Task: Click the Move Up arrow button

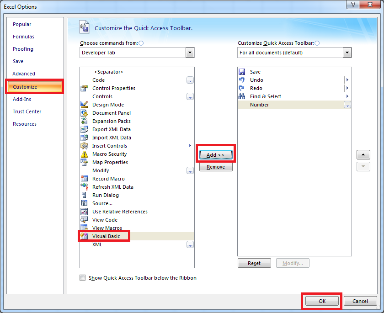Action: coord(363,154)
